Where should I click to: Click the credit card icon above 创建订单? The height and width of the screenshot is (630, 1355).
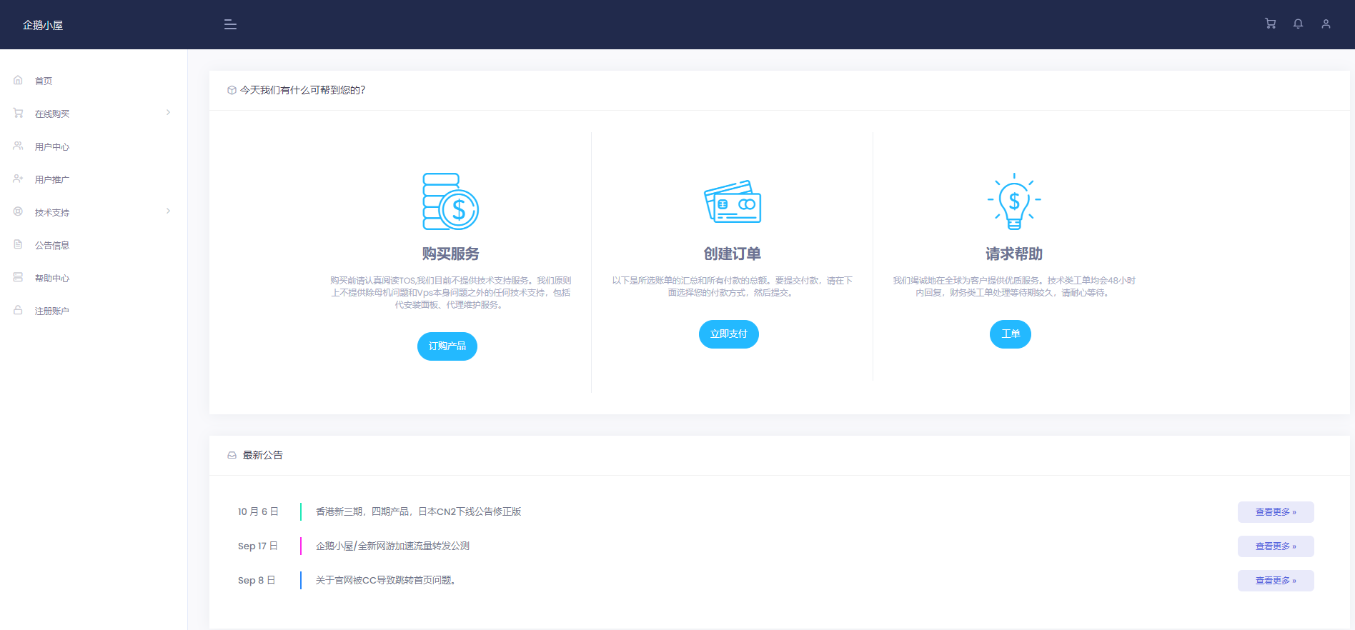pyautogui.click(x=733, y=201)
